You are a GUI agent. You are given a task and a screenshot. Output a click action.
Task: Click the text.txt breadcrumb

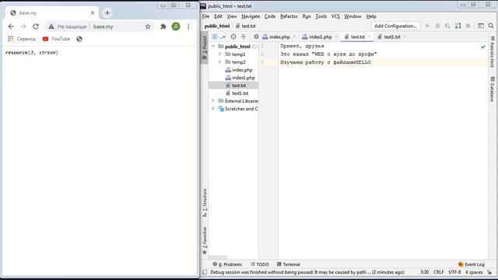(x=245, y=26)
